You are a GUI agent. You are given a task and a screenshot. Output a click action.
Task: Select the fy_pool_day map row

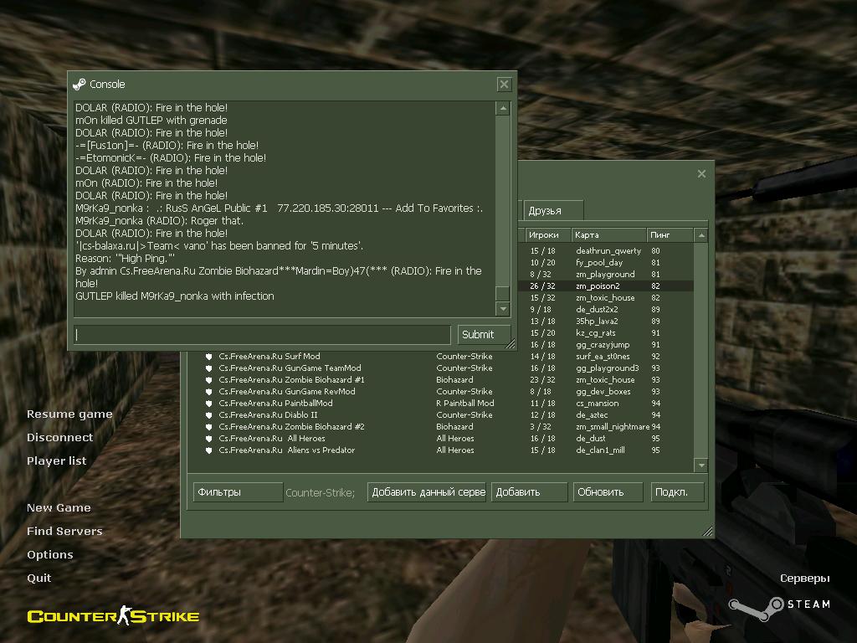coord(606,262)
